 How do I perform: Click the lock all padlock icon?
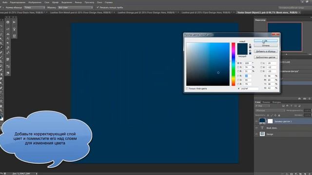pos(279,115)
